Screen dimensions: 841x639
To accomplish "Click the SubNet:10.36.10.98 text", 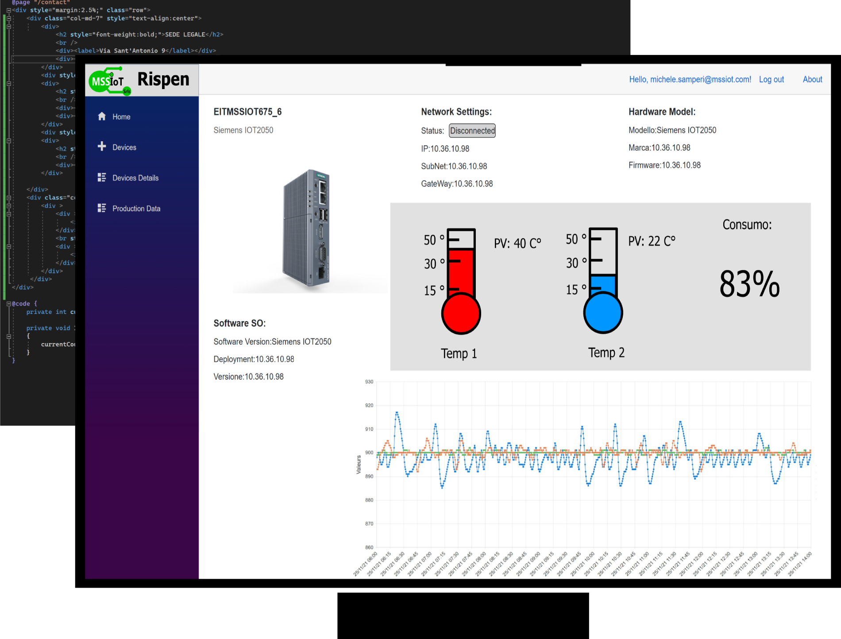I will coord(454,166).
